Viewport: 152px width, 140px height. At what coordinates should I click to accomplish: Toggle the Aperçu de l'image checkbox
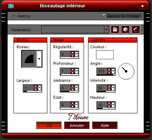point(104,16)
